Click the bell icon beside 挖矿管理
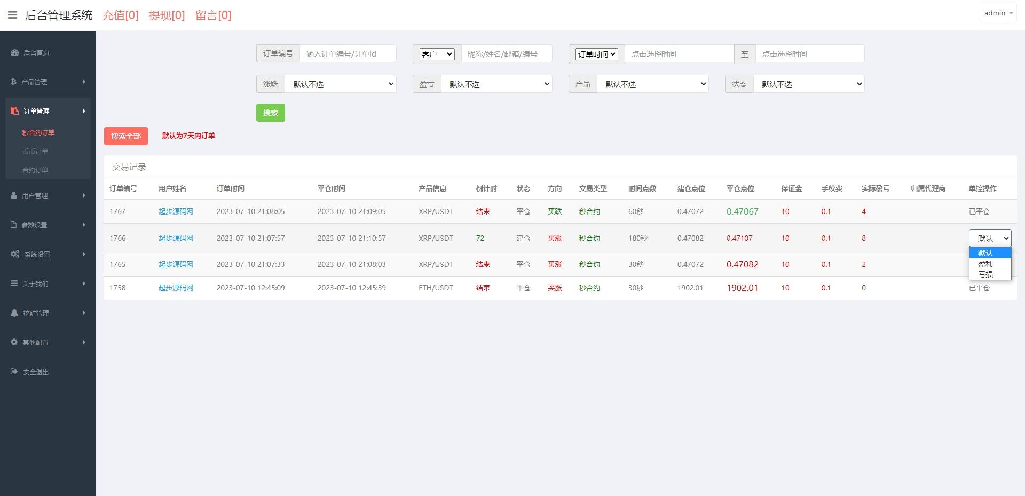This screenshot has width=1025, height=496. pos(14,313)
